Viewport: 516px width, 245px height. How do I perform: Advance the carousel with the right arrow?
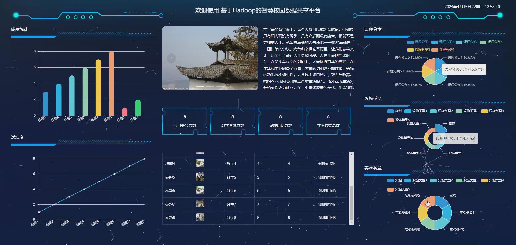tap(249, 58)
